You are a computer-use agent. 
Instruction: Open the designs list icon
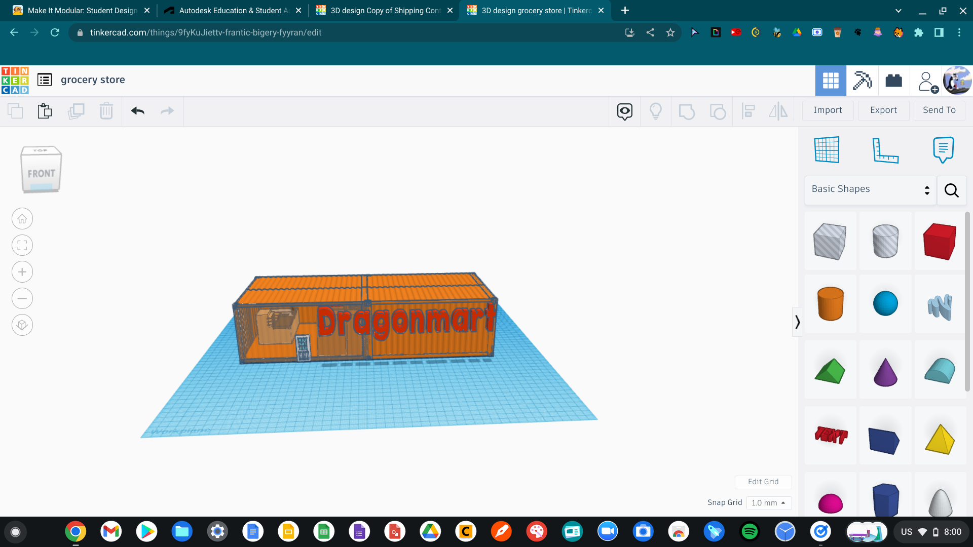coord(45,80)
